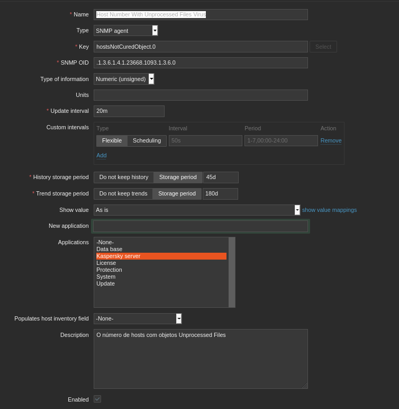Viewport: 399px width, 409px height.
Task: Click the Update interval field
Action: (x=129, y=111)
